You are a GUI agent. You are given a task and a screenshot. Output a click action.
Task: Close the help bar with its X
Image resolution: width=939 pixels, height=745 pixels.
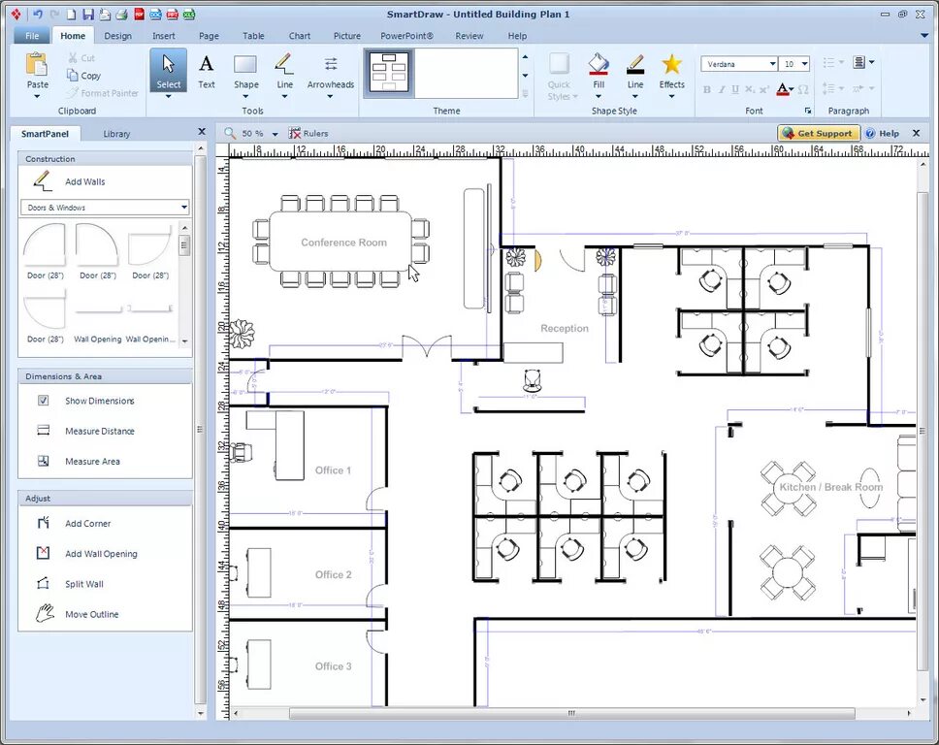coord(916,133)
